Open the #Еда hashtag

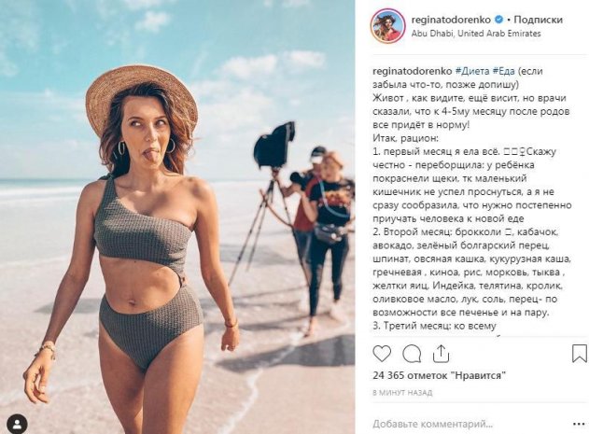click(x=508, y=70)
